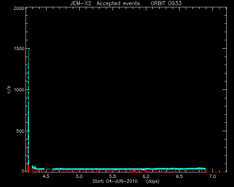Click the ORBIT 0933 label in title

[x=166, y=3]
